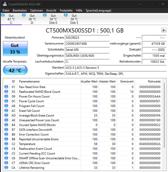Click the Drehzahl value ---- (SSD)
The width and height of the screenshot is (168, 172).
click(154, 50)
